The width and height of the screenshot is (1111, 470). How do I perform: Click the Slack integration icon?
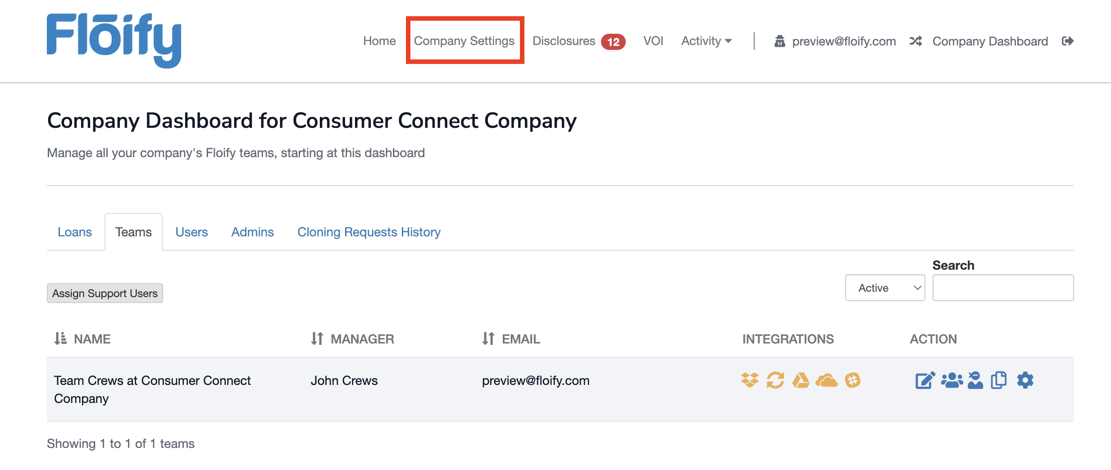tap(852, 380)
